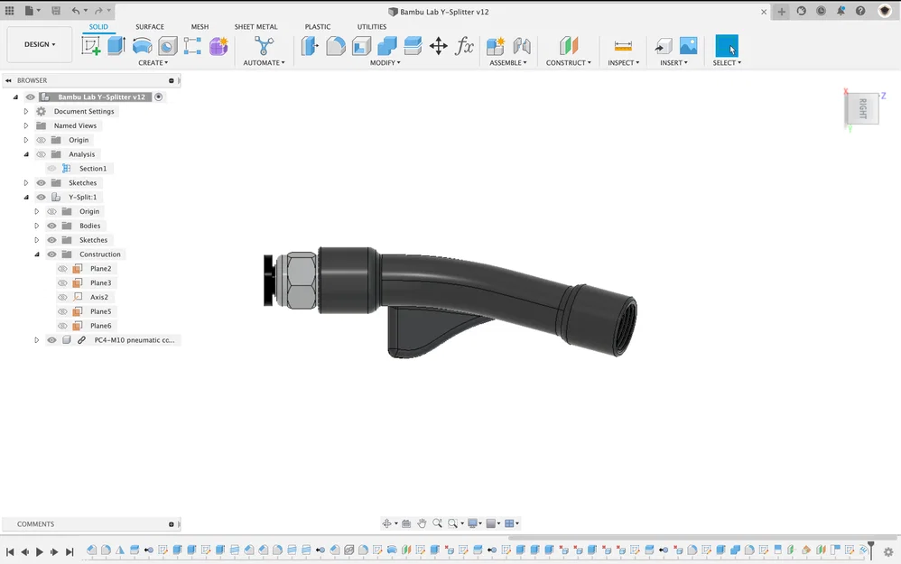Toggle visibility of Bodies folder

(x=51, y=226)
